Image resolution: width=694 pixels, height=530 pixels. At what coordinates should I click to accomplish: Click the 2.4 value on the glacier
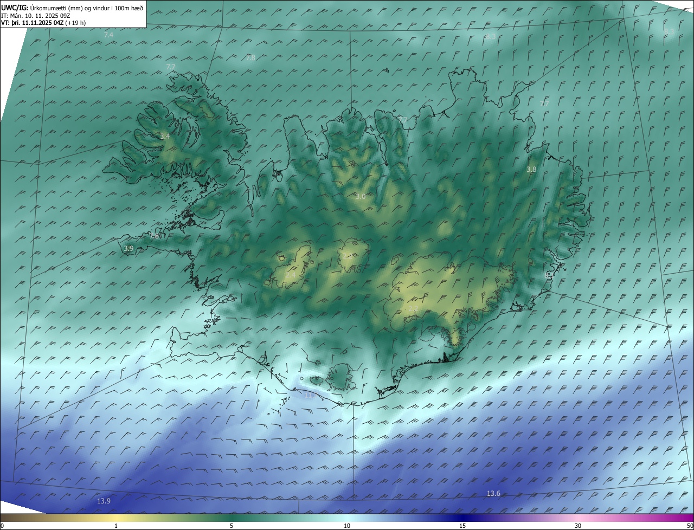click(291, 275)
